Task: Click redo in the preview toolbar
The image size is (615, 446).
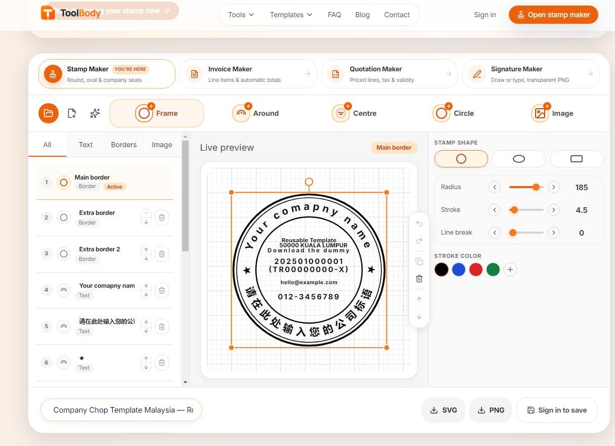Action: [419, 241]
